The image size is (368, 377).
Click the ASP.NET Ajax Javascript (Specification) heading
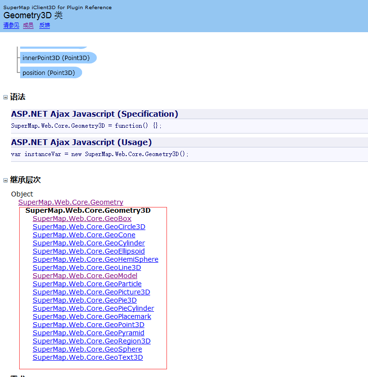coord(95,114)
